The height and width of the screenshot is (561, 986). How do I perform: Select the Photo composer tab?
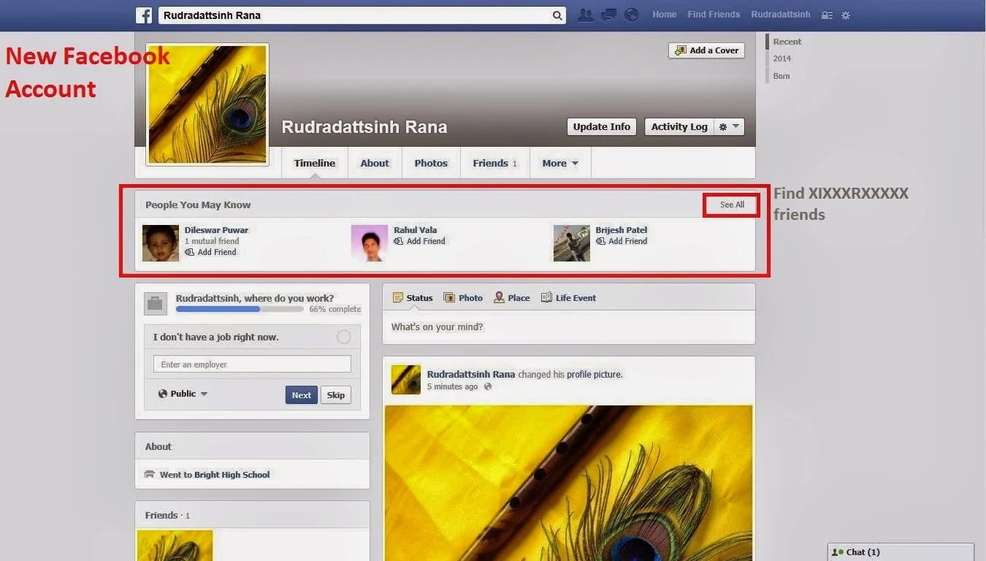(464, 298)
